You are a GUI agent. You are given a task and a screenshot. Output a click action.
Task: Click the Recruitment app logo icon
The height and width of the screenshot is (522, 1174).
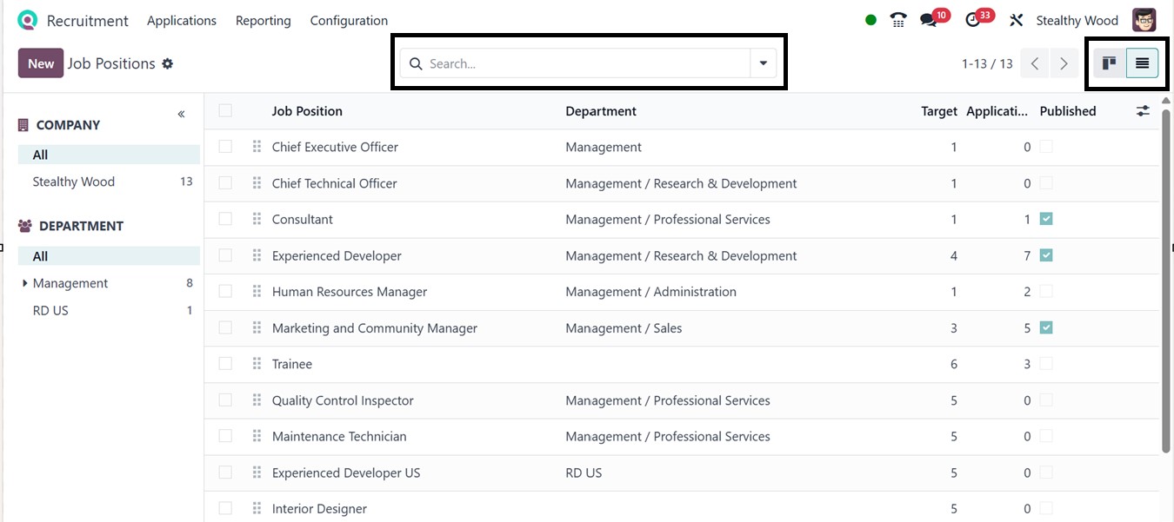pyautogui.click(x=28, y=20)
